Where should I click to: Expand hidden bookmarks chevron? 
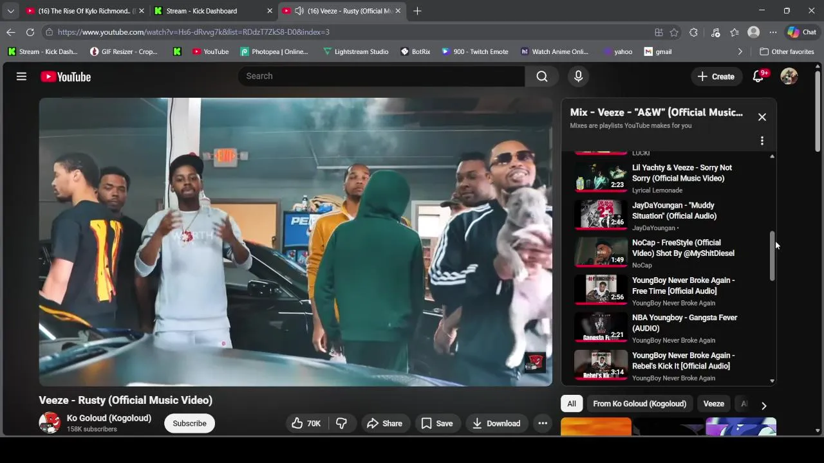740,51
